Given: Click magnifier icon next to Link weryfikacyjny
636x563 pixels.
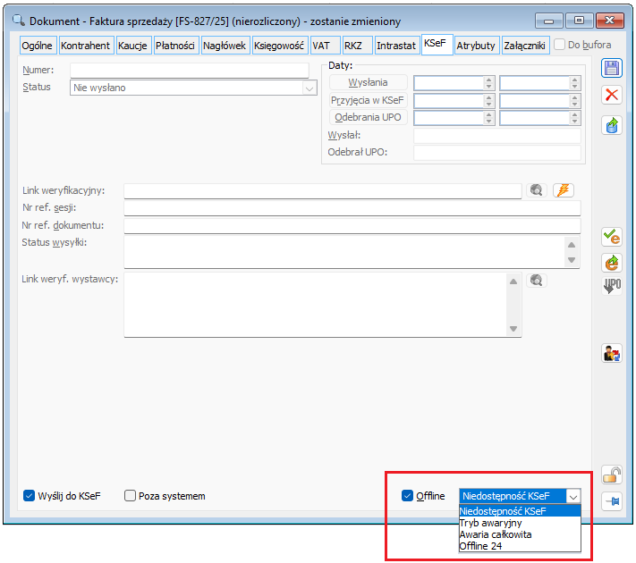Looking at the screenshot, I should tap(537, 190).
